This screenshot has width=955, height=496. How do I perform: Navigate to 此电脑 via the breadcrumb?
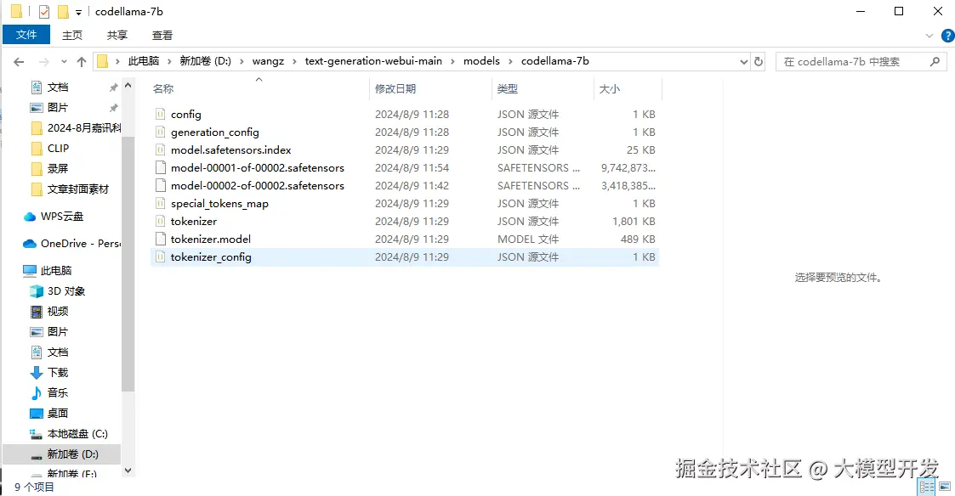tap(144, 60)
